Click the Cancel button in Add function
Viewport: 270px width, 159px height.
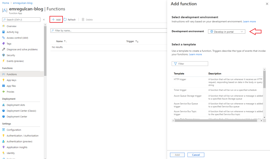tap(196, 155)
